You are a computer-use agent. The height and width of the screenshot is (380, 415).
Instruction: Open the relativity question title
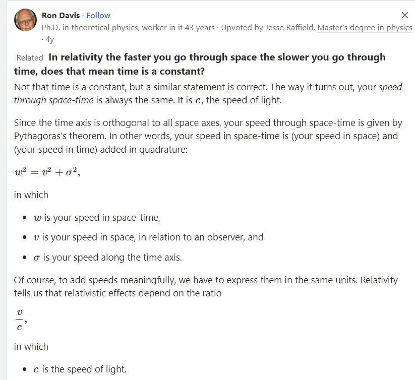point(200,64)
